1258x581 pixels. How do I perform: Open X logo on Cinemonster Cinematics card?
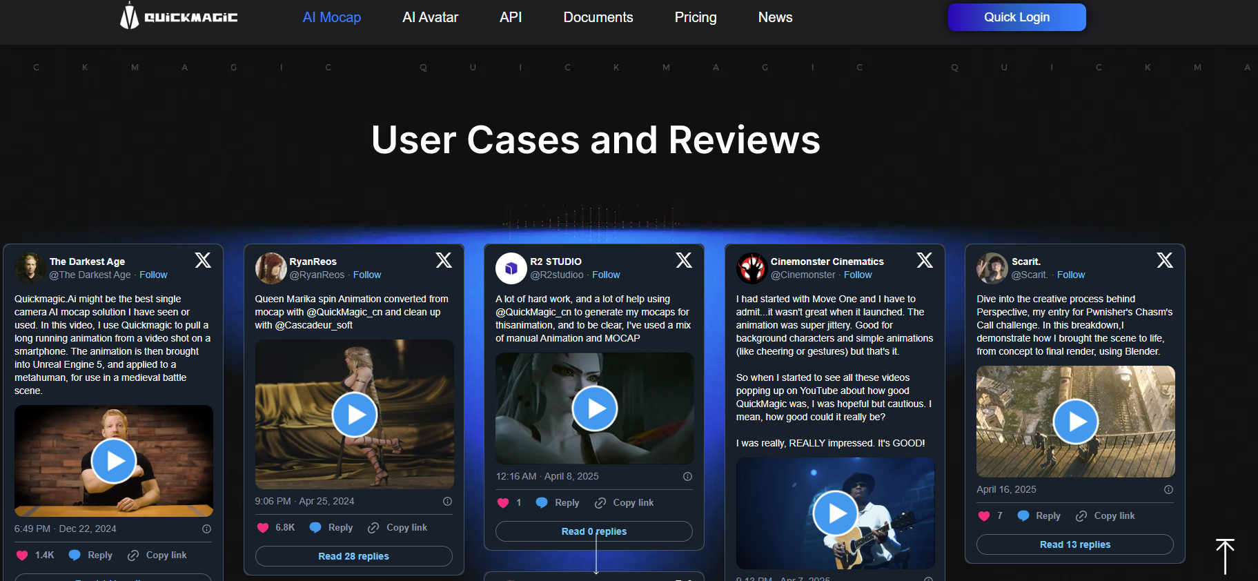pos(925,260)
